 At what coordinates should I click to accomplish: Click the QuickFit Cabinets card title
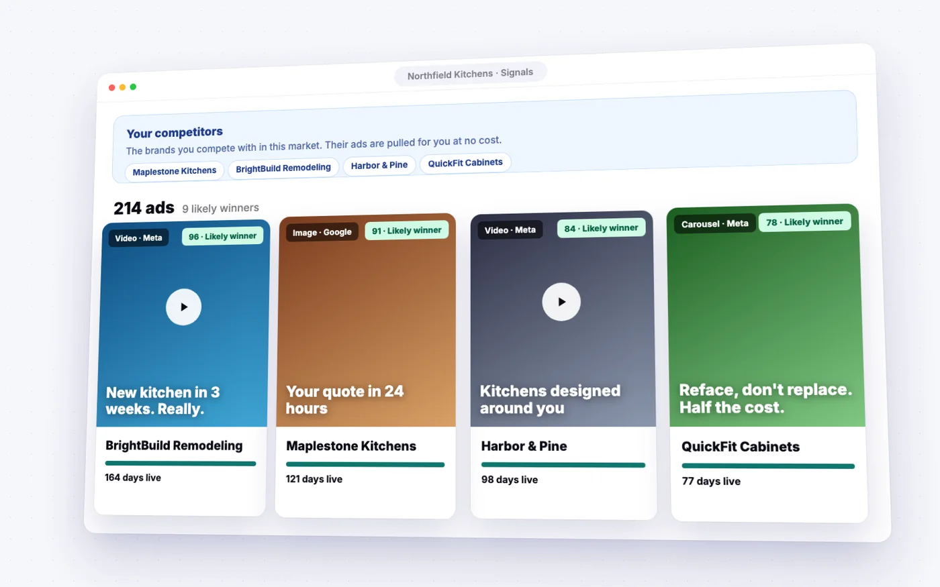(x=741, y=447)
